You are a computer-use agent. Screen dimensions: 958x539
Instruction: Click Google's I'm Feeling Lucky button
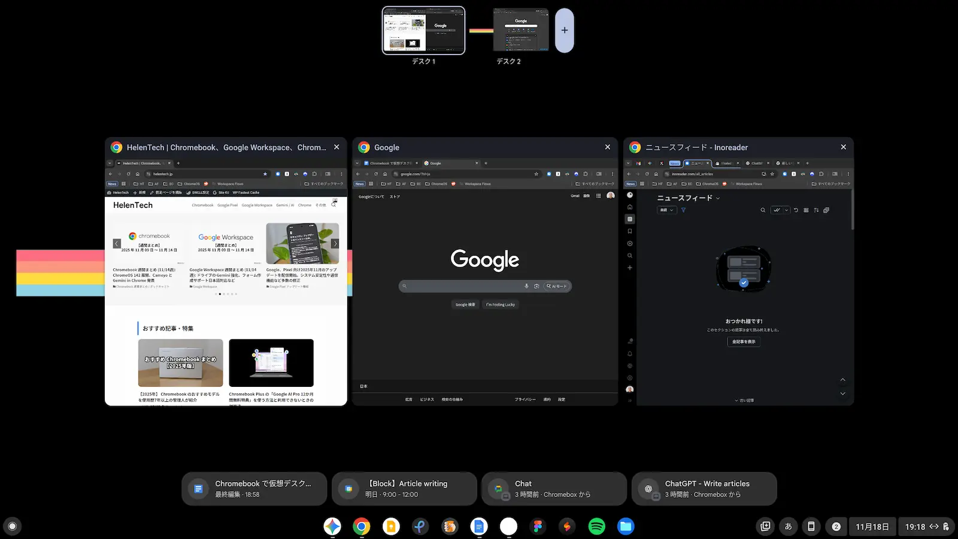pyautogui.click(x=501, y=304)
